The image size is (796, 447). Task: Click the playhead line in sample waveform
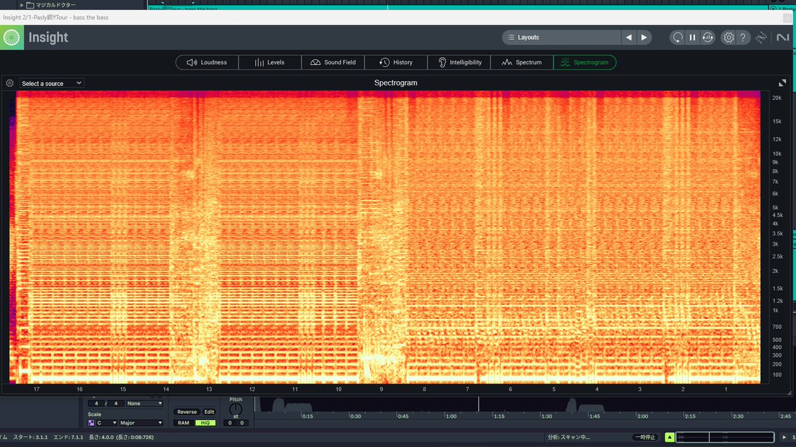click(x=478, y=404)
